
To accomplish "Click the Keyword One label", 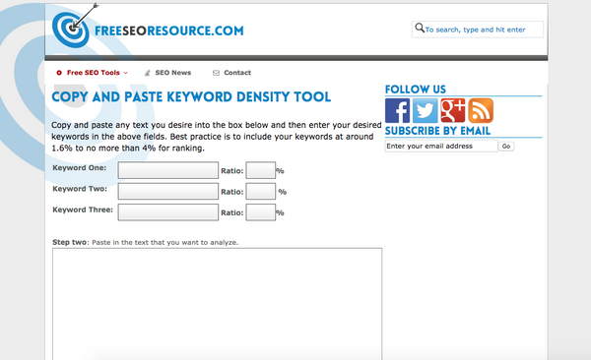I will [79, 168].
